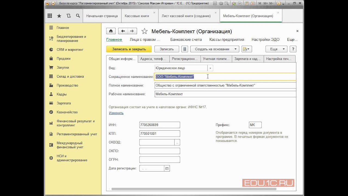The image size is (348, 196).
Task: Open the Регистрационн... form tab
Action: 185,59
